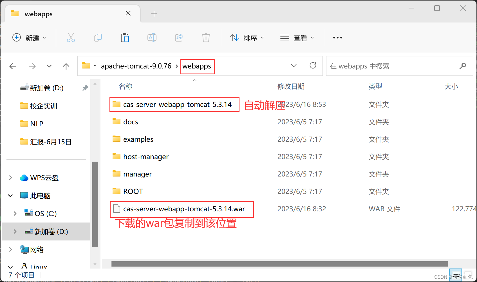Expand the 网络 tree node
The height and width of the screenshot is (282, 477).
[10, 249]
